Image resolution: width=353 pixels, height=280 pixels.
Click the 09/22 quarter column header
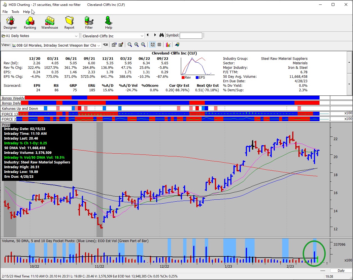pos(163,59)
